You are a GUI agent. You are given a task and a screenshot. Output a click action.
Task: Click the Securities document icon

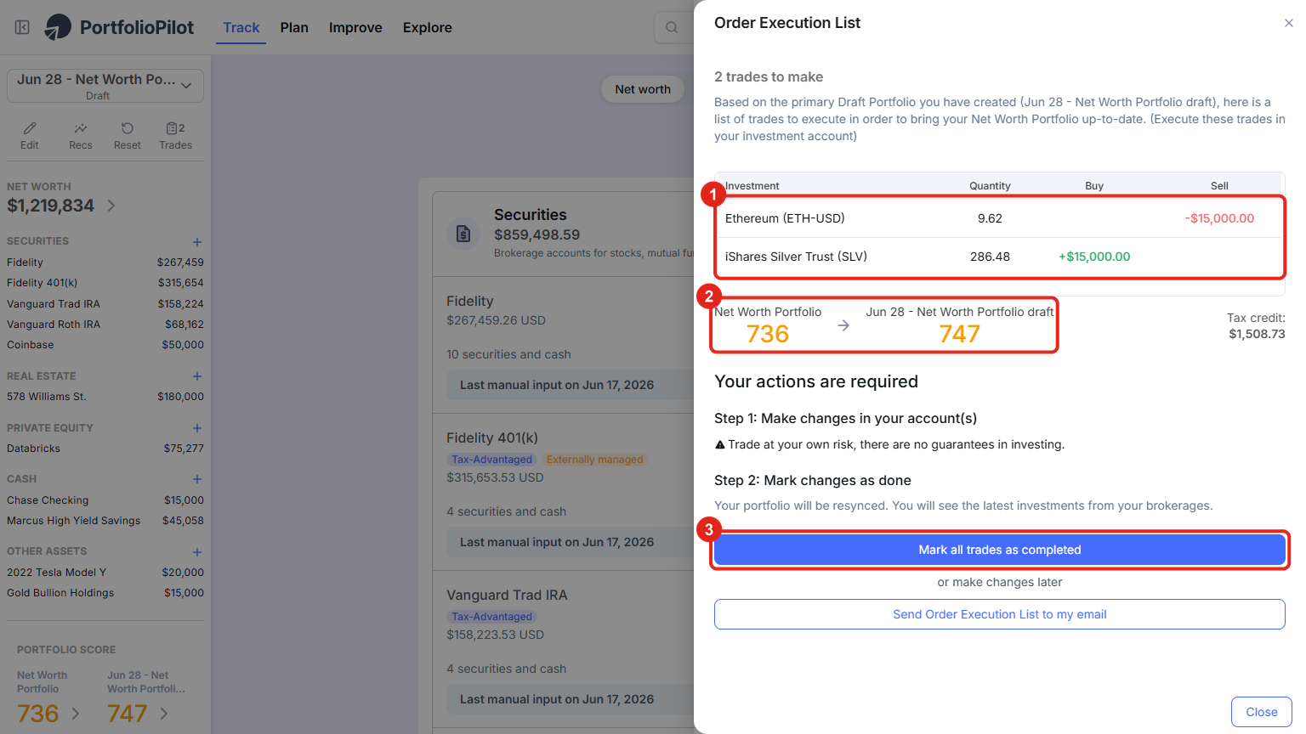point(463,234)
